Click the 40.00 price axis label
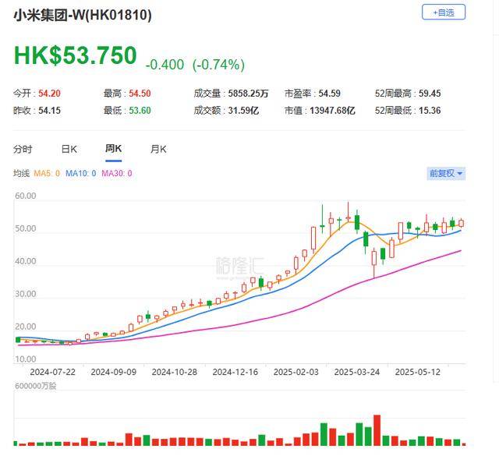Image resolution: width=499 pixels, height=456 pixels. click(26, 261)
